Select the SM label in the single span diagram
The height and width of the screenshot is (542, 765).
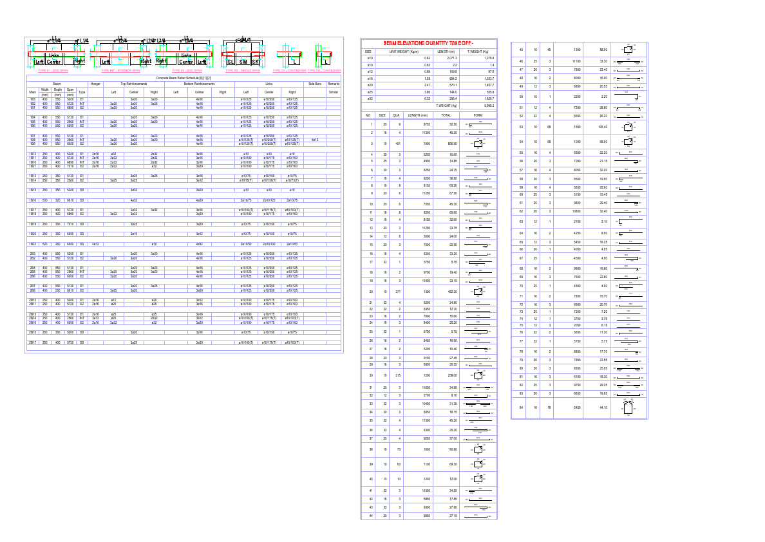pyautogui.click(x=243, y=61)
